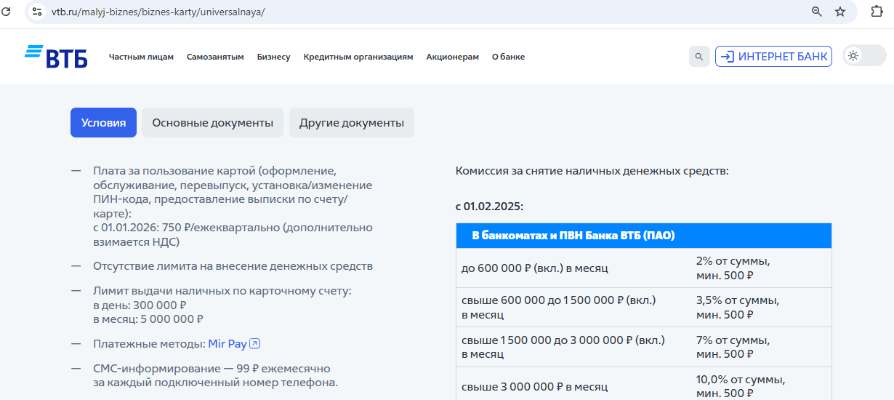The width and height of the screenshot is (894, 400).
Task: Open the browser extensions puzzle icon
Action: 877,12
